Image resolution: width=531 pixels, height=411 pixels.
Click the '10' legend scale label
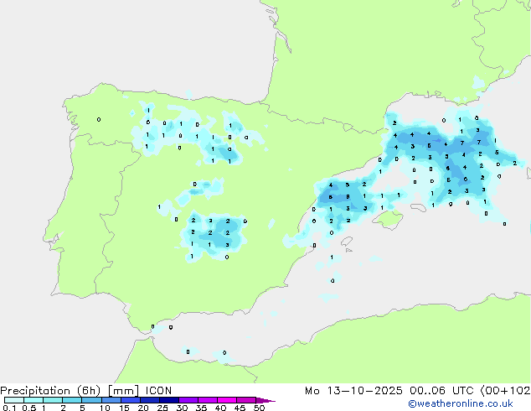click(x=105, y=408)
